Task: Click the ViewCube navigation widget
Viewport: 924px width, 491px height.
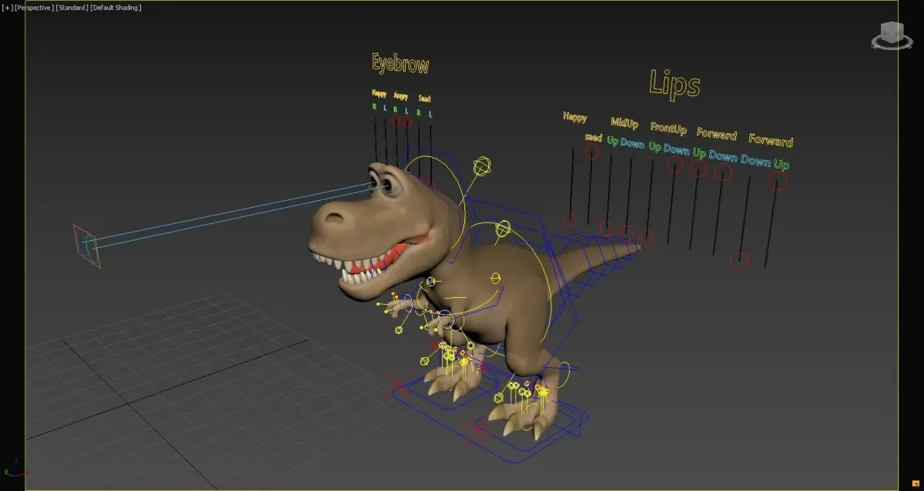Action: (x=890, y=35)
